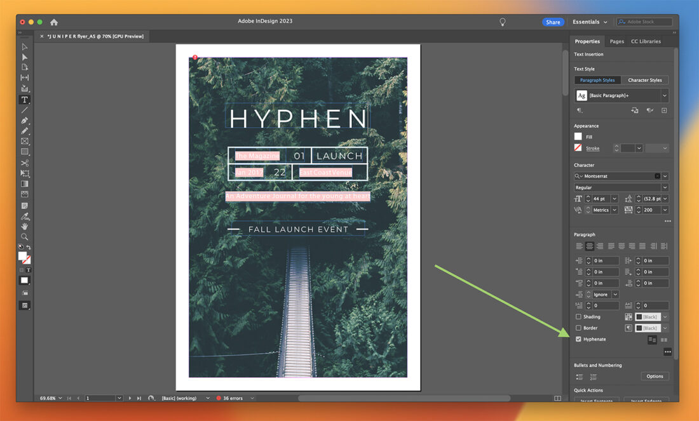
Task: Choose the Pen tool
Action: [25, 119]
